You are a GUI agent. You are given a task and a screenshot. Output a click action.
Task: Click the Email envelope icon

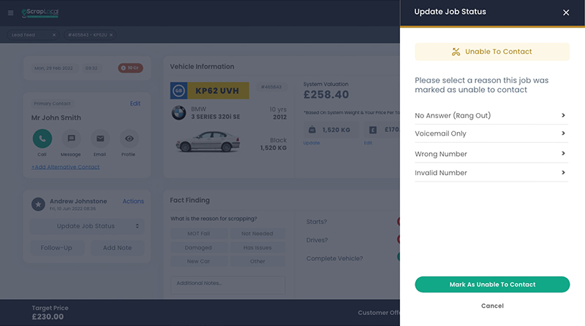pos(100,138)
